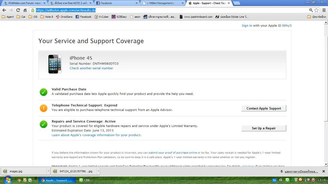Open the other bookmarks folder at far right
This screenshot has width=328, height=184.
tap(316, 17)
